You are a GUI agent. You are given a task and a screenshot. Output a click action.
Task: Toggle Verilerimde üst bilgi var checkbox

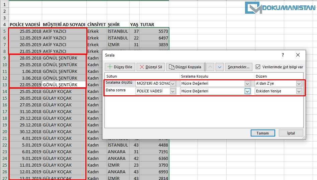[258, 67]
